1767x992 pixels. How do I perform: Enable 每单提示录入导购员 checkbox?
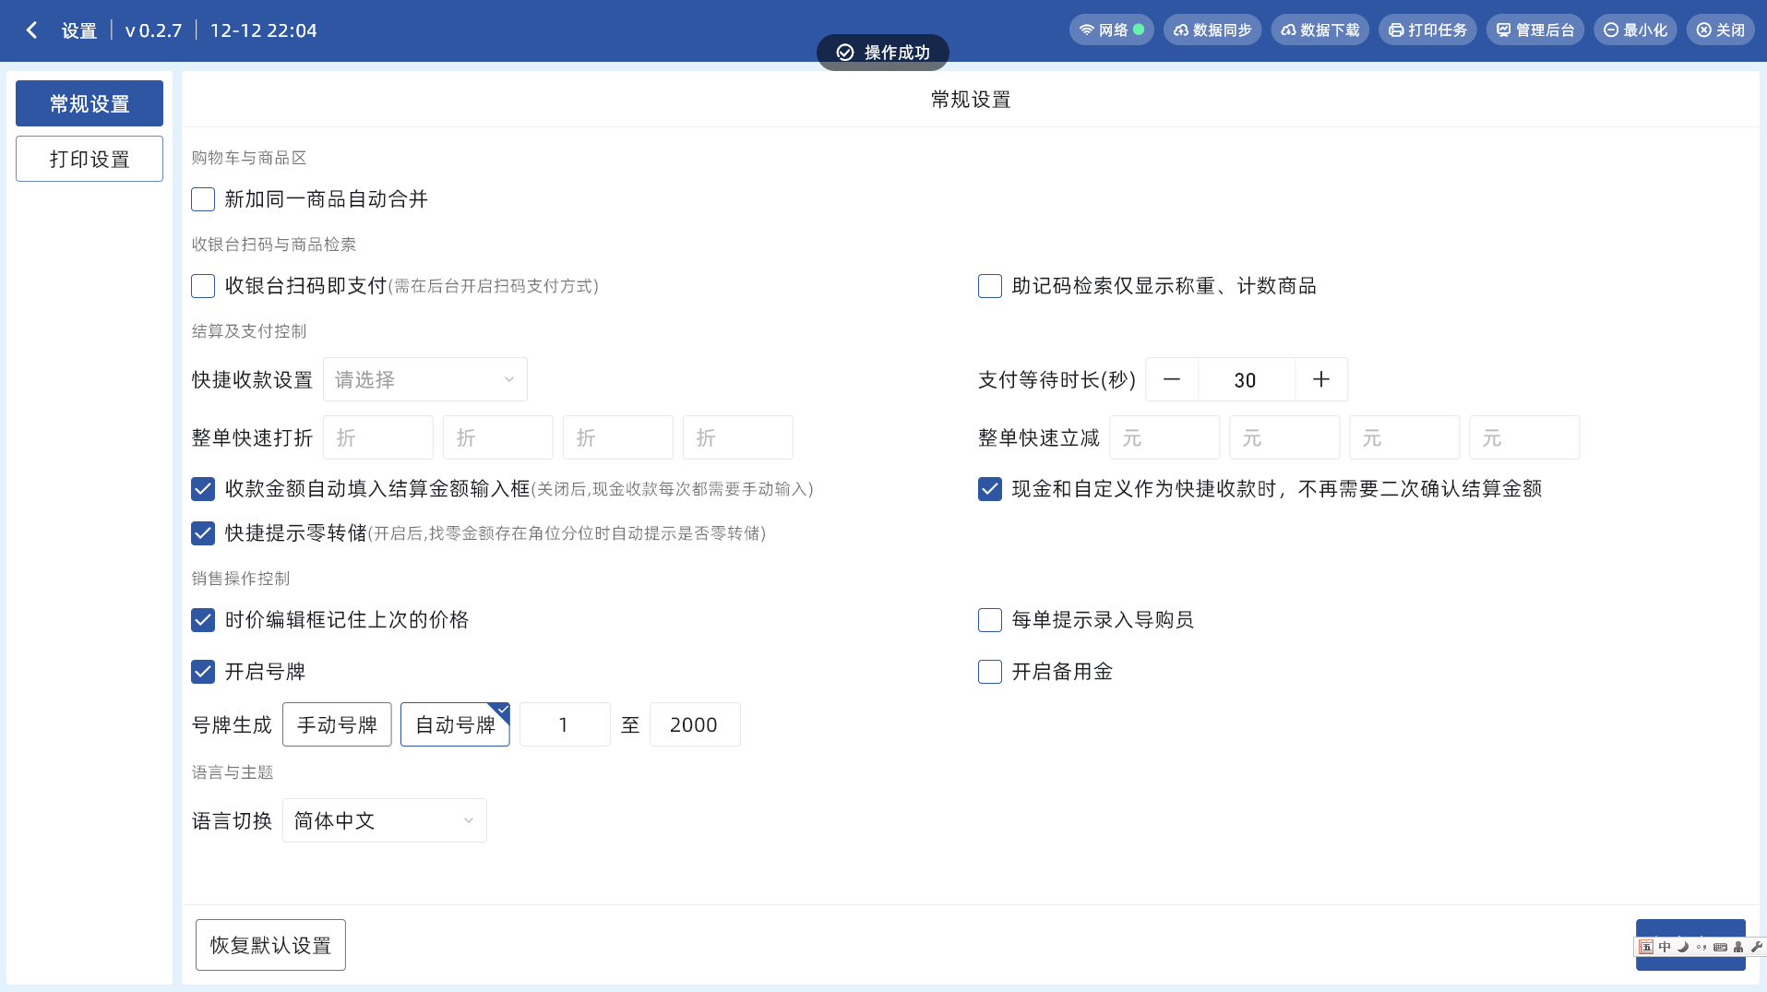coord(990,620)
